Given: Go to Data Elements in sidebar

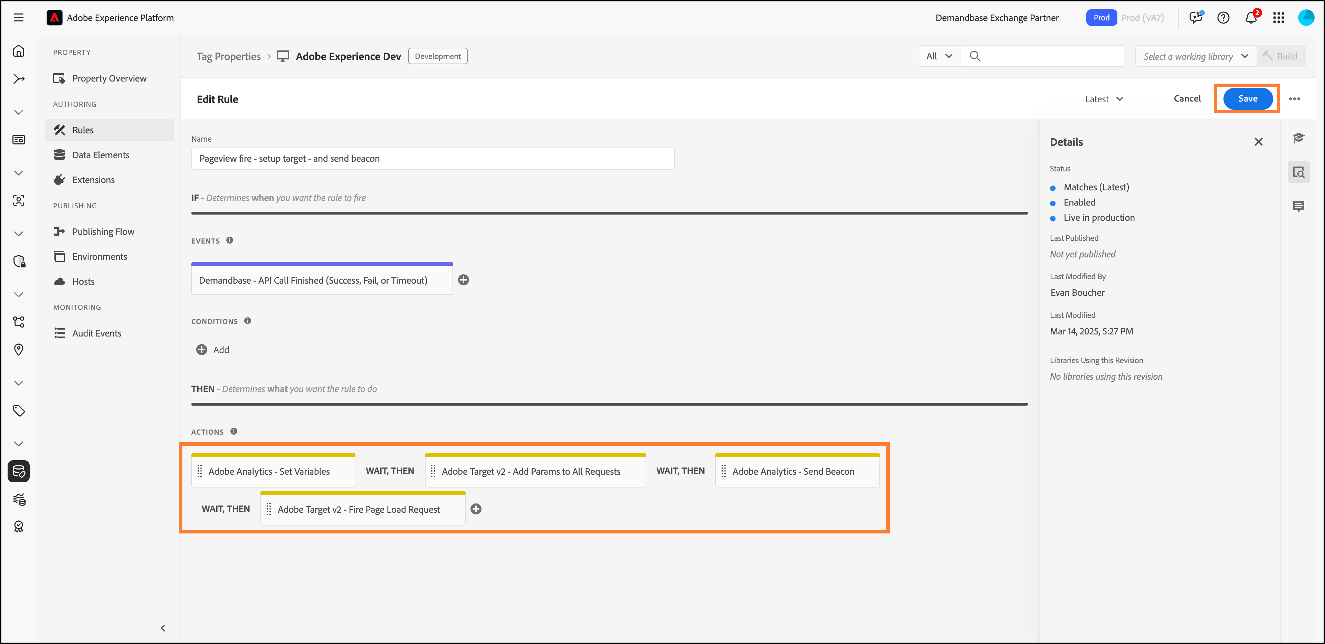Looking at the screenshot, I should [x=101, y=155].
